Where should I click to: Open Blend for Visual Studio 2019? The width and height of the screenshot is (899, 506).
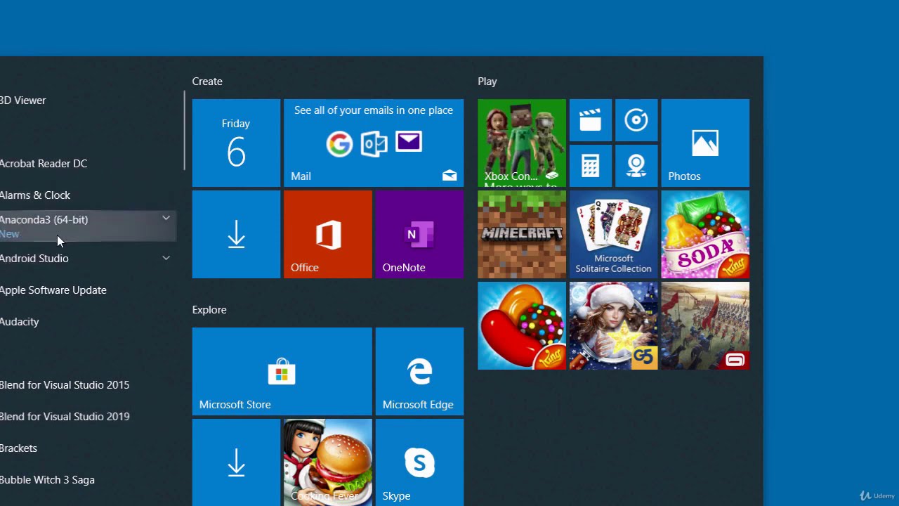pos(88,417)
